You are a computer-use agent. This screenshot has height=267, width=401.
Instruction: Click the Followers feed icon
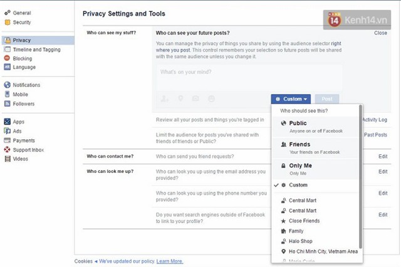point(8,104)
